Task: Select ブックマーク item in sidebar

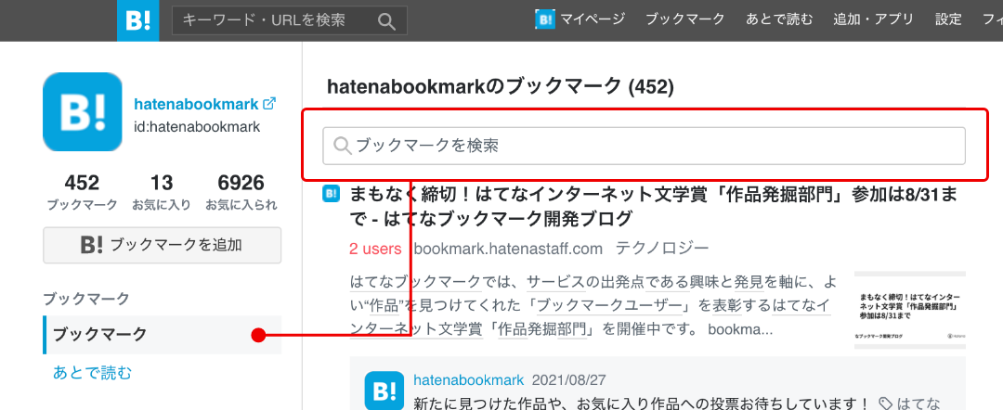Action: coord(162,335)
